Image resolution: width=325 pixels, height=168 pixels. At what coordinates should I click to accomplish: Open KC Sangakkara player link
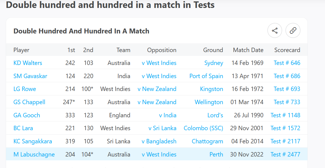tap(33, 141)
